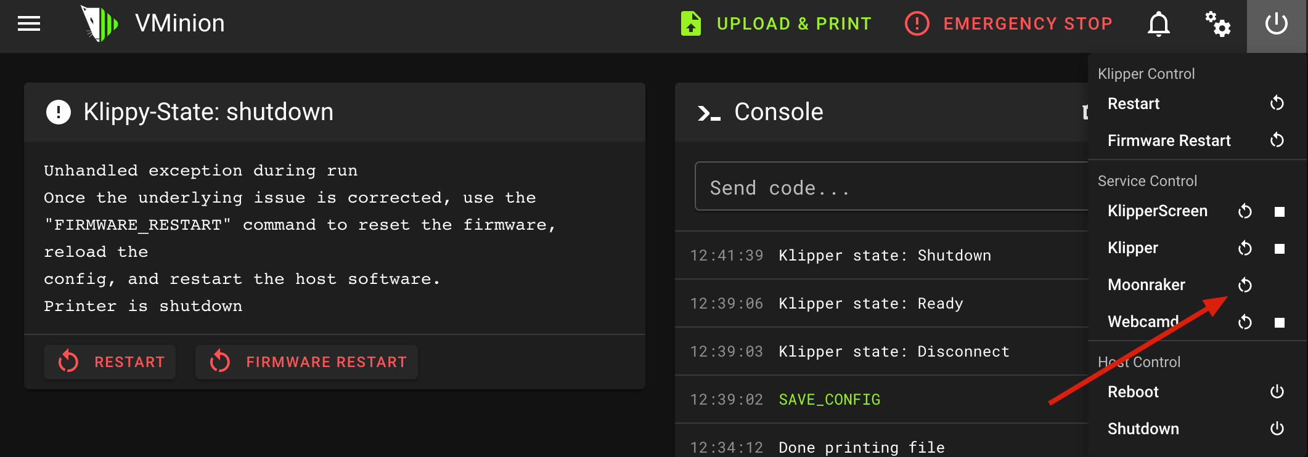Image resolution: width=1308 pixels, height=457 pixels.
Task: Restart the Klipper service icon
Action: coord(1245,248)
